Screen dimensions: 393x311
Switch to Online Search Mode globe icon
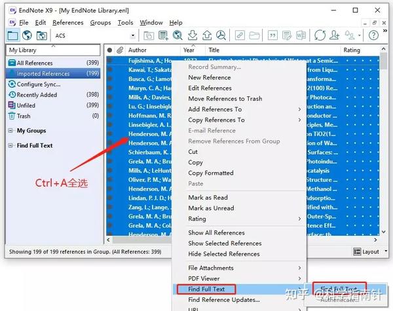click(27, 35)
